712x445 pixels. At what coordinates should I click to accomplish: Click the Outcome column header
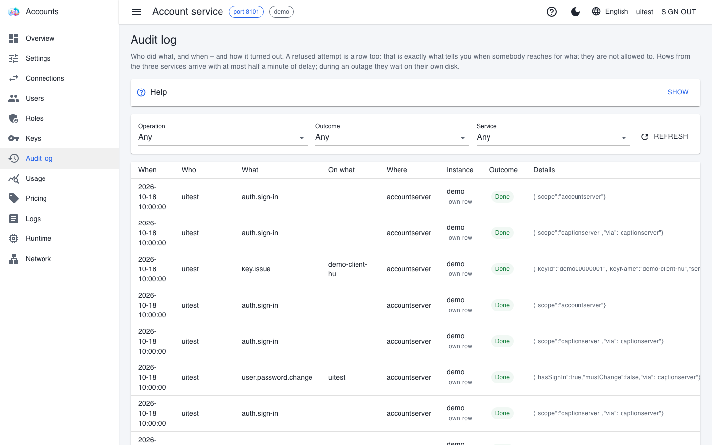pos(503,170)
